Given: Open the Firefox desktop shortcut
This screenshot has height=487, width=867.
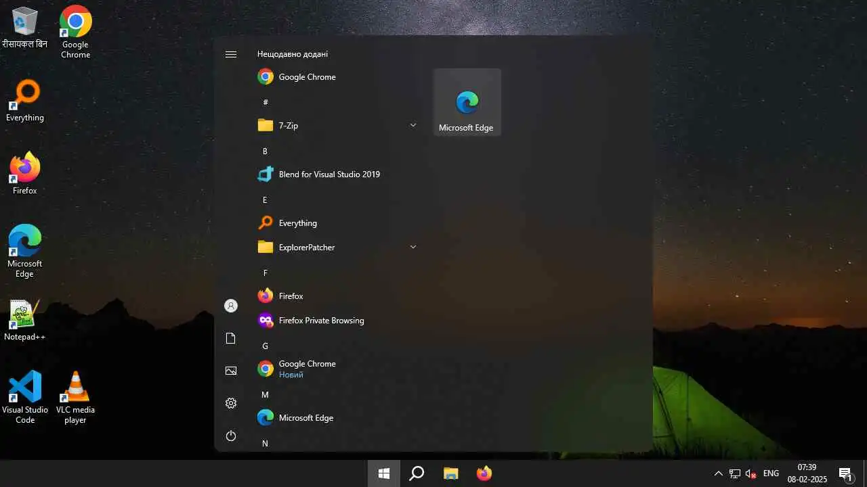Looking at the screenshot, I should point(24,174).
